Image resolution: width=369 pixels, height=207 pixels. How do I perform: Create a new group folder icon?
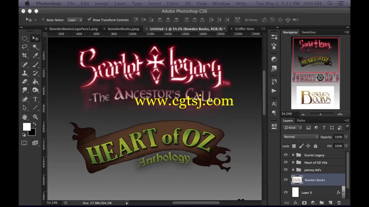[x=321, y=203]
